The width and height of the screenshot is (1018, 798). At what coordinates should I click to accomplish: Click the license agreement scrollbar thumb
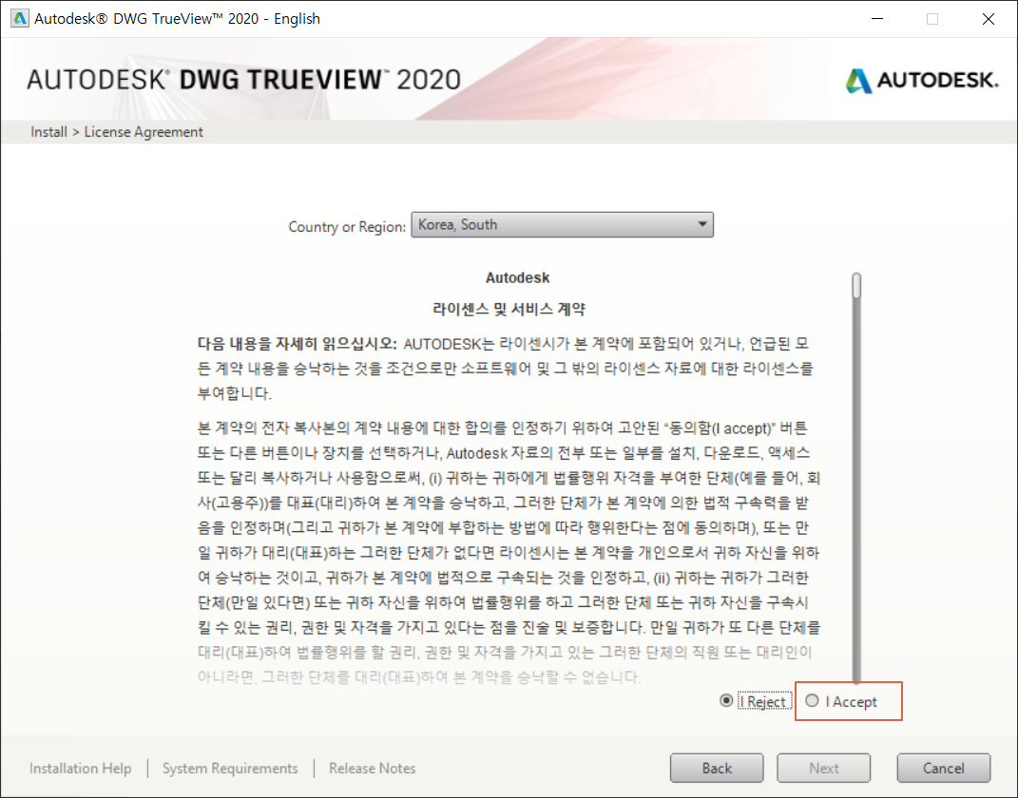coord(857,286)
